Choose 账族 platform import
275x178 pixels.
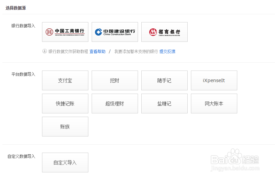point(65,127)
